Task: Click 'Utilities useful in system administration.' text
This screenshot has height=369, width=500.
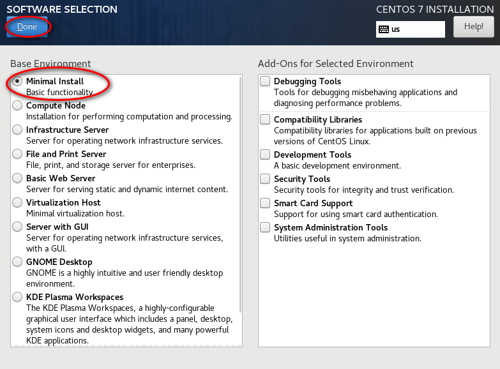Action: pyautogui.click(x=347, y=239)
